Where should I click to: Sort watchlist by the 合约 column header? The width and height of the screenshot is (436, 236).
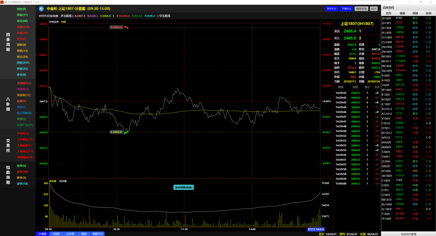coord(389,13)
